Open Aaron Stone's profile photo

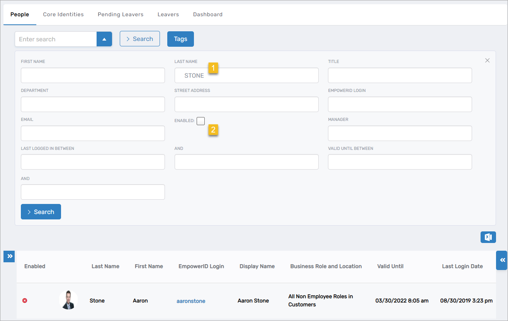(x=68, y=300)
